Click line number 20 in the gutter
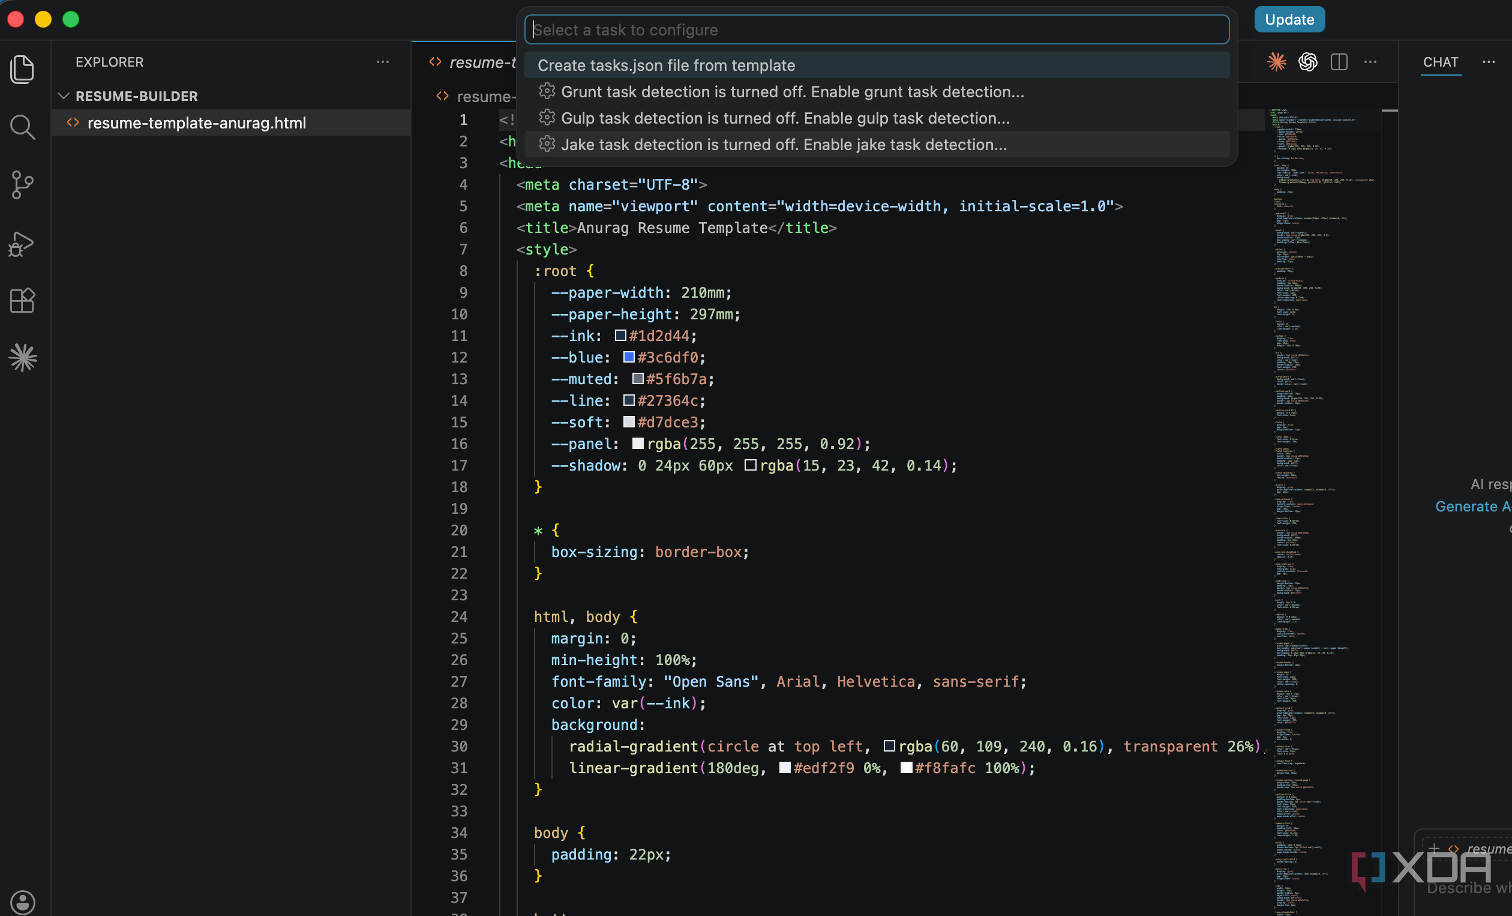Screen dimensions: 1512x916 click(x=459, y=530)
